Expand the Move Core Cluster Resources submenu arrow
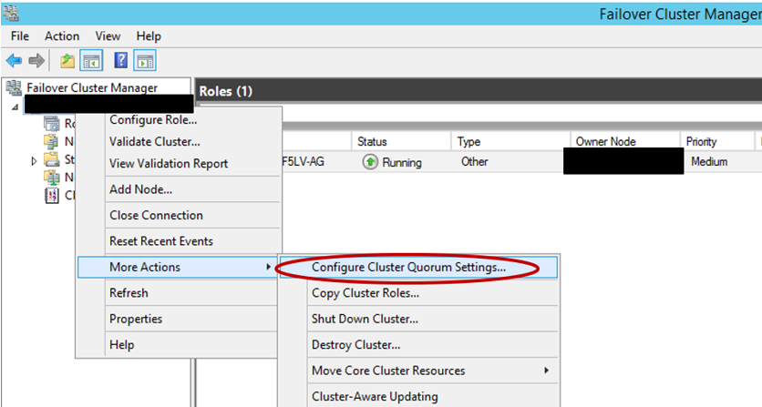This screenshot has height=407, width=762. (x=546, y=370)
